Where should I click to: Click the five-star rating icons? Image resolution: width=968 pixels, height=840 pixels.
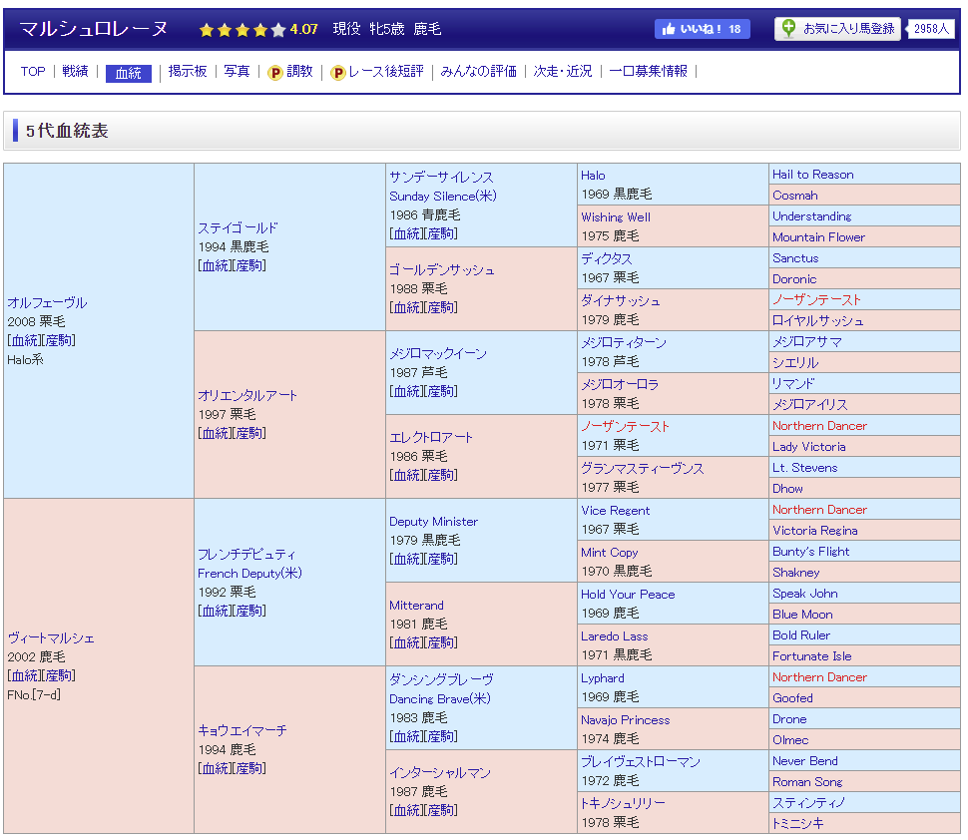pyautogui.click(x=242, y=30)
